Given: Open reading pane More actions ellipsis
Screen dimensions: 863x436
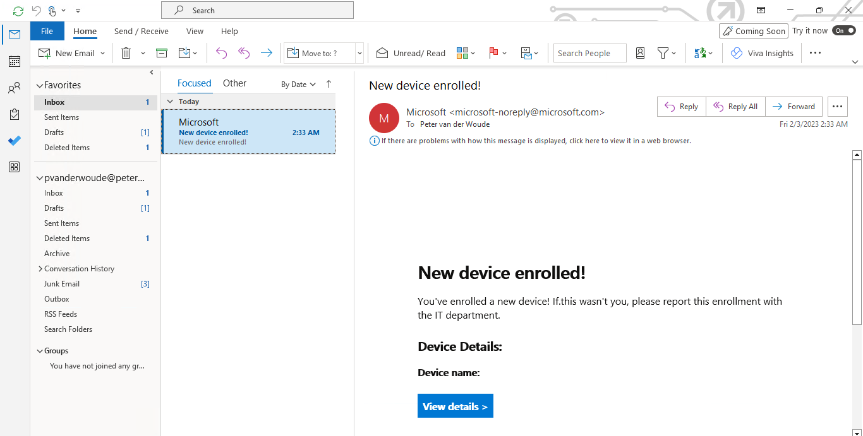Looking at the screenshot, I should point(838,107).
